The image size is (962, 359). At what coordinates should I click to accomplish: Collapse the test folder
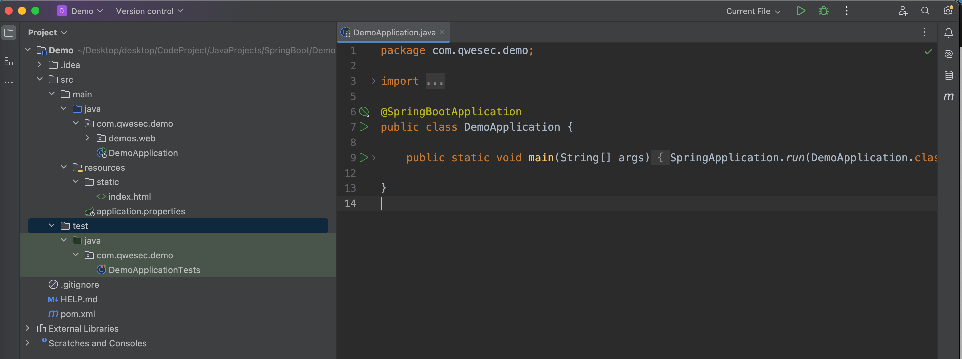pos(51,225)
